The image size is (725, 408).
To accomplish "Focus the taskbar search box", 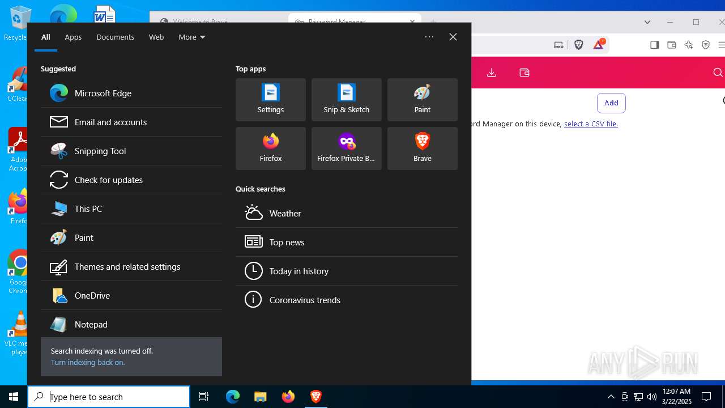I will 109,397.
